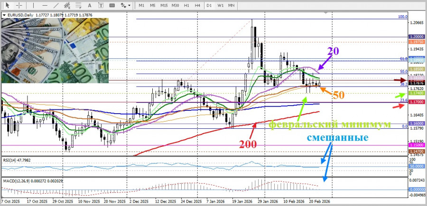
Task: Select the arrow cursor tool
Action: pos(7,5)
